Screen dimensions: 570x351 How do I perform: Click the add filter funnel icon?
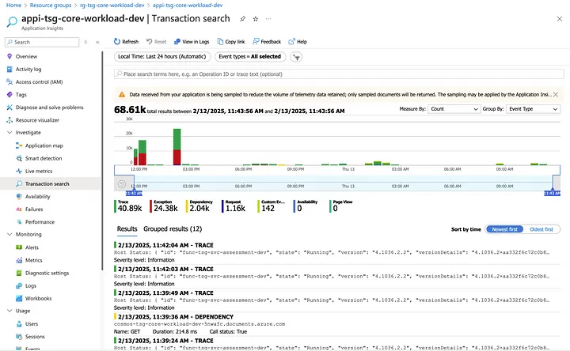297,57
